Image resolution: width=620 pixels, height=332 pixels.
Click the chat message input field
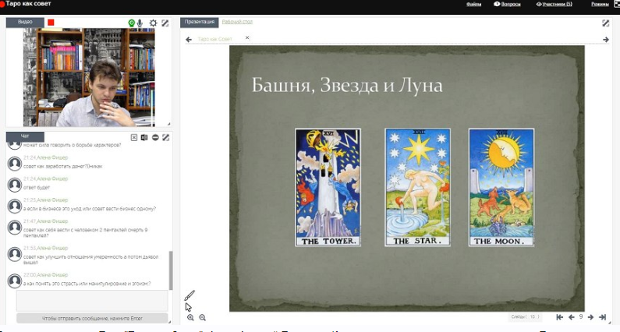click(x=92, y=301)
